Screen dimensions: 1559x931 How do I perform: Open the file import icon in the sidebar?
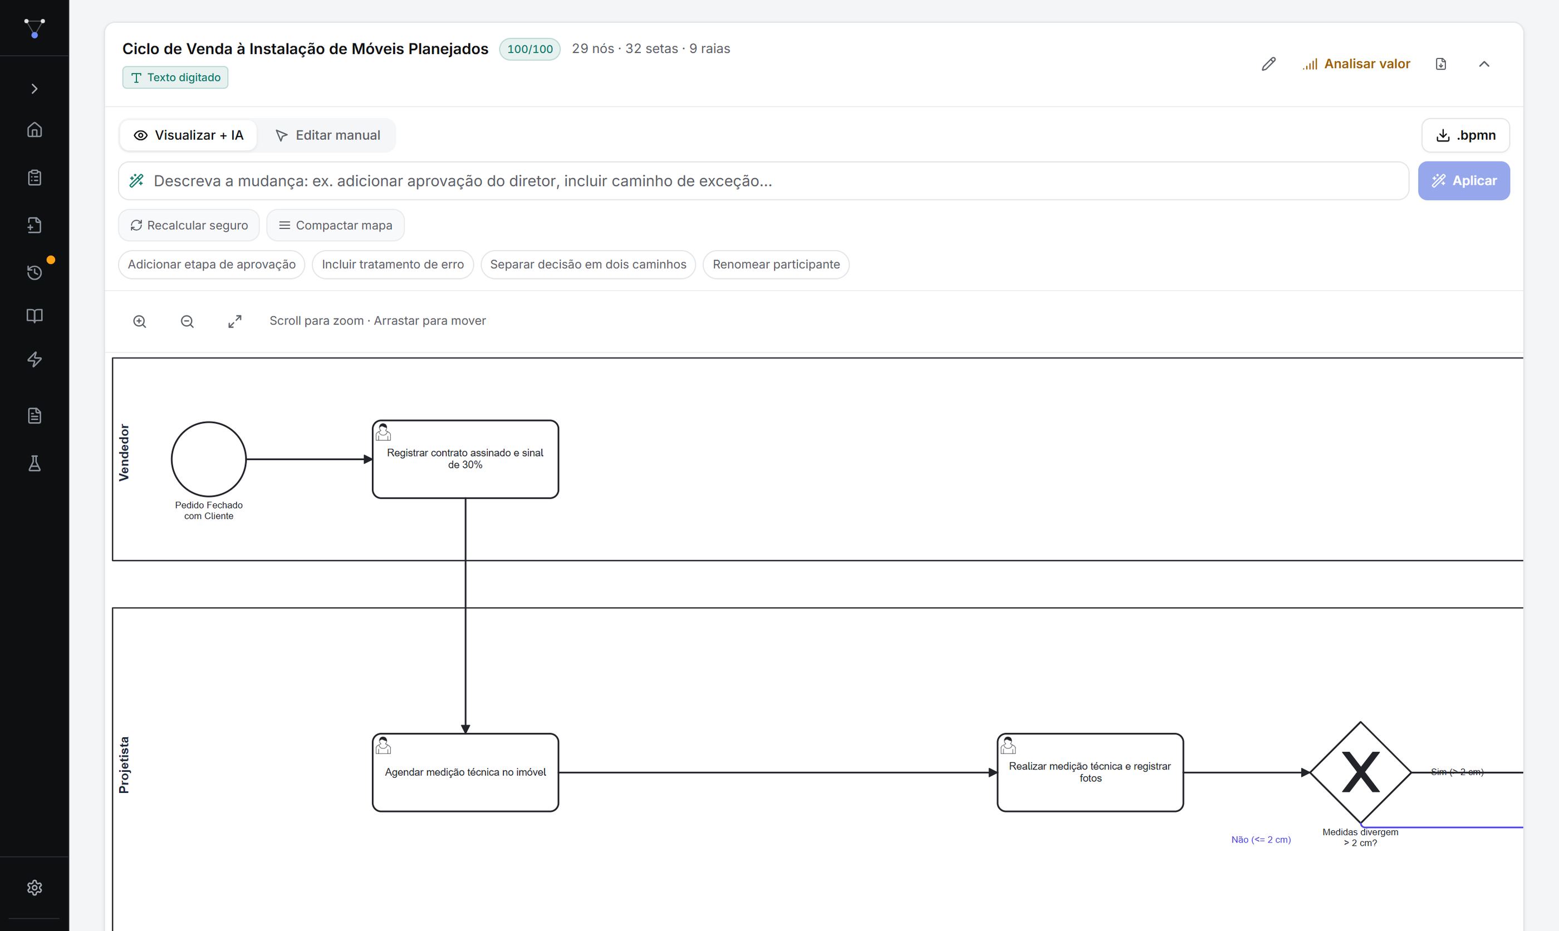35,225
